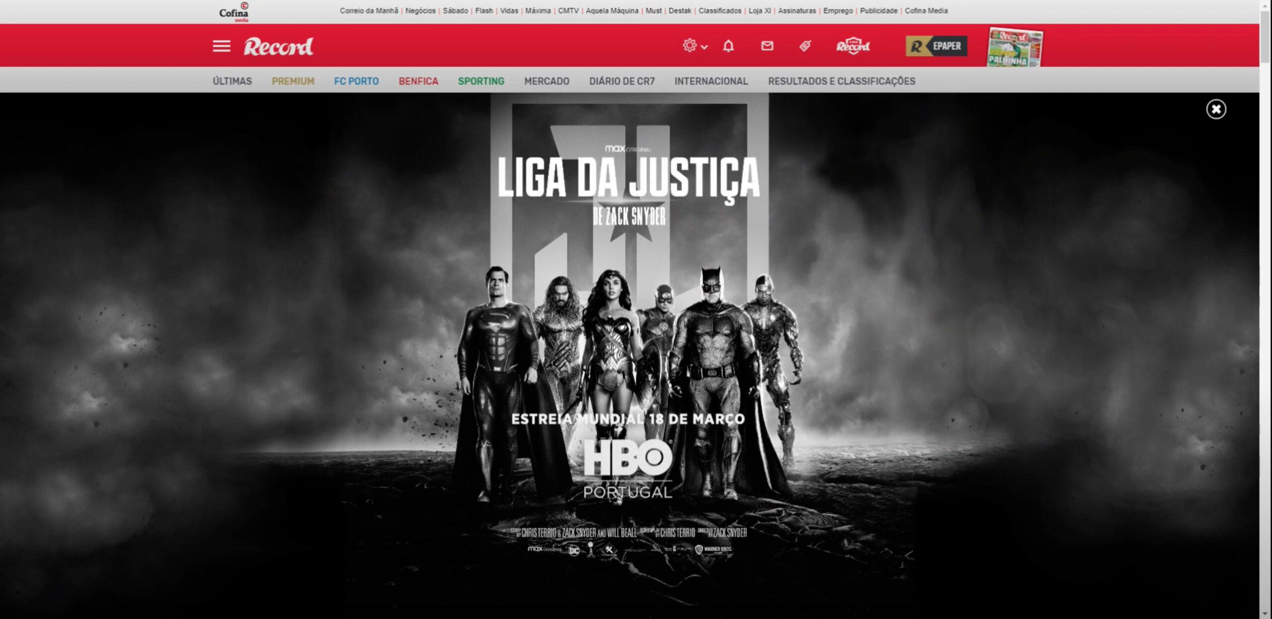Visit Sábado link
Screen dimensions: 1272x619
456,10
